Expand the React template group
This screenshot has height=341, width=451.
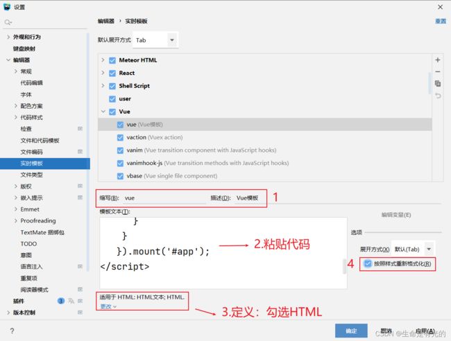(x=103, y=73)
